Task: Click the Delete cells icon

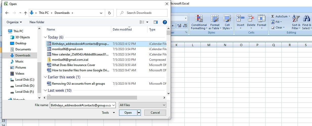Action: pos(251,19)
